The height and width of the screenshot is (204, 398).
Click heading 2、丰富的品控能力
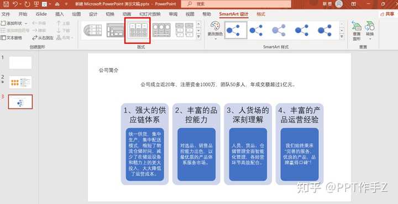tap(196, 115)
